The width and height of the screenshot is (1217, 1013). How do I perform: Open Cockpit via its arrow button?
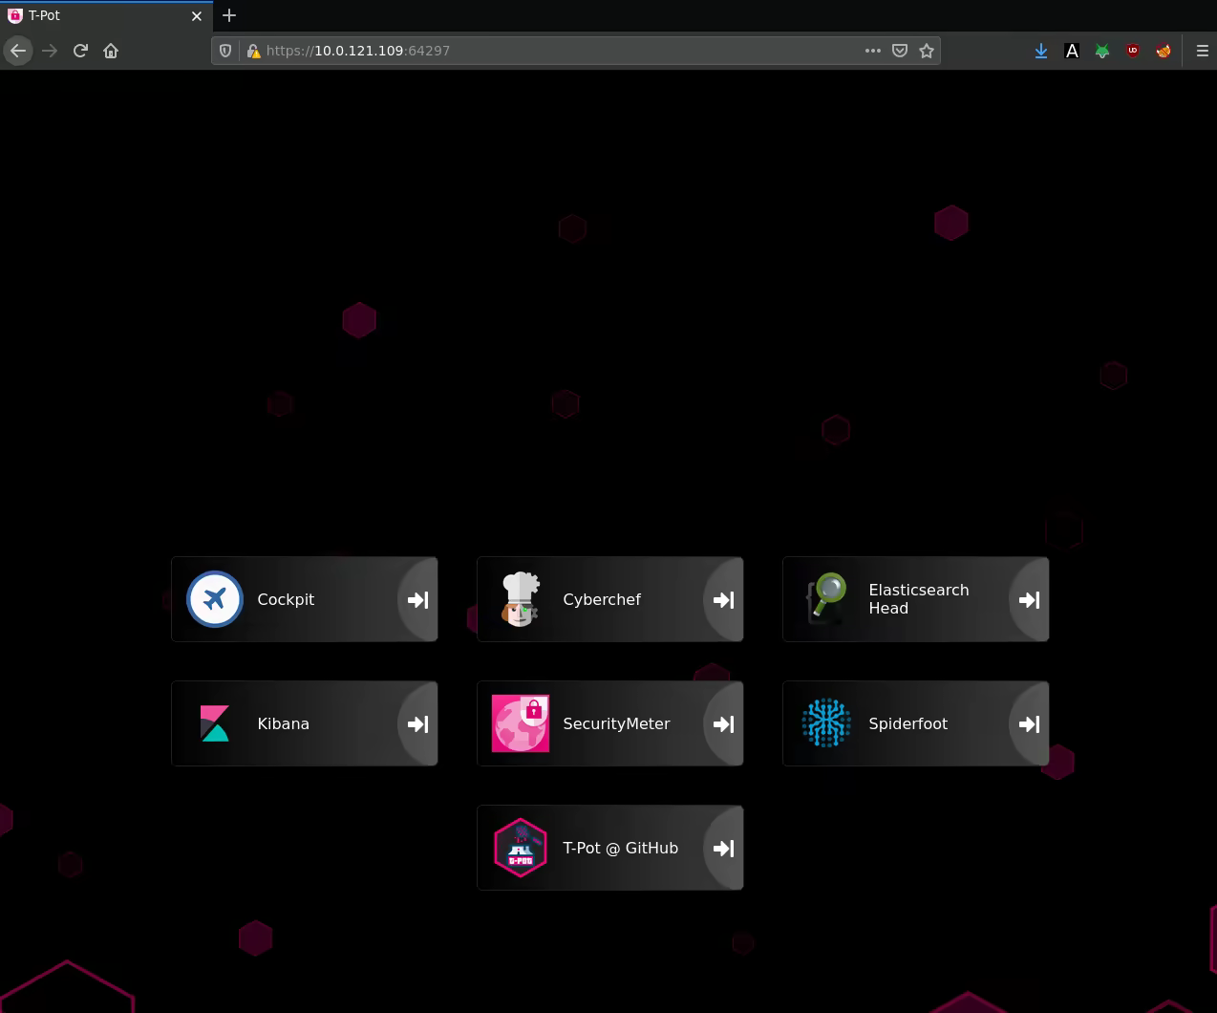point(417,599)
